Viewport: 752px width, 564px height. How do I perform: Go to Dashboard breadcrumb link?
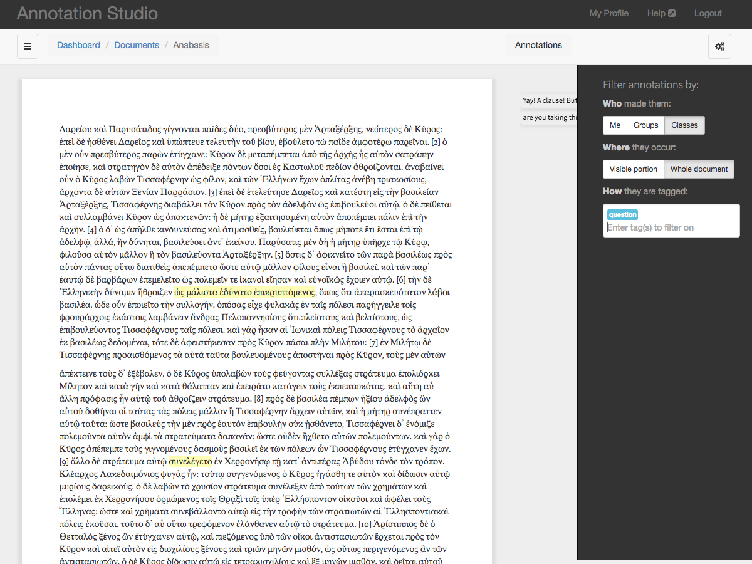click(78, 45)
